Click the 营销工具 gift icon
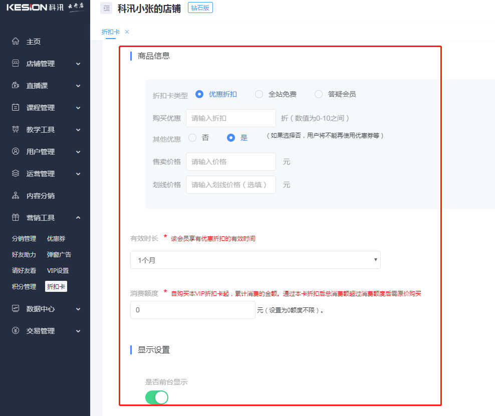 click(15, 217)
